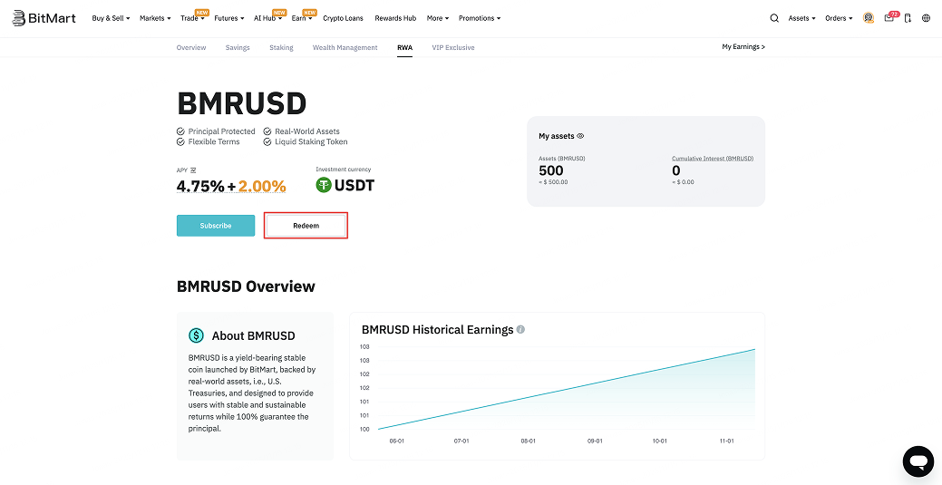Expand the Promotions dropdown
The width and height of the screenshot is (942, 485).
pyautogui.click(x=480, y=18)
